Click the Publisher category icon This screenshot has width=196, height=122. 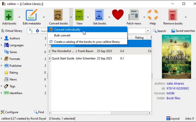6,66
